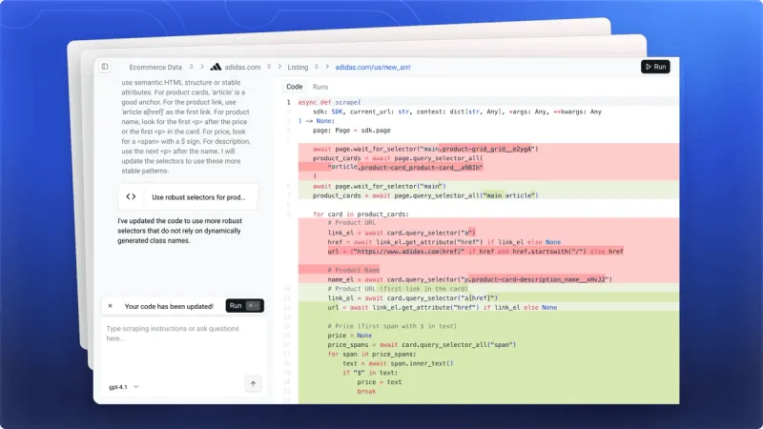This screenshot has height=429, width=763.
Task: Run the updated code from the notification
Action: [x=244, y=305]
